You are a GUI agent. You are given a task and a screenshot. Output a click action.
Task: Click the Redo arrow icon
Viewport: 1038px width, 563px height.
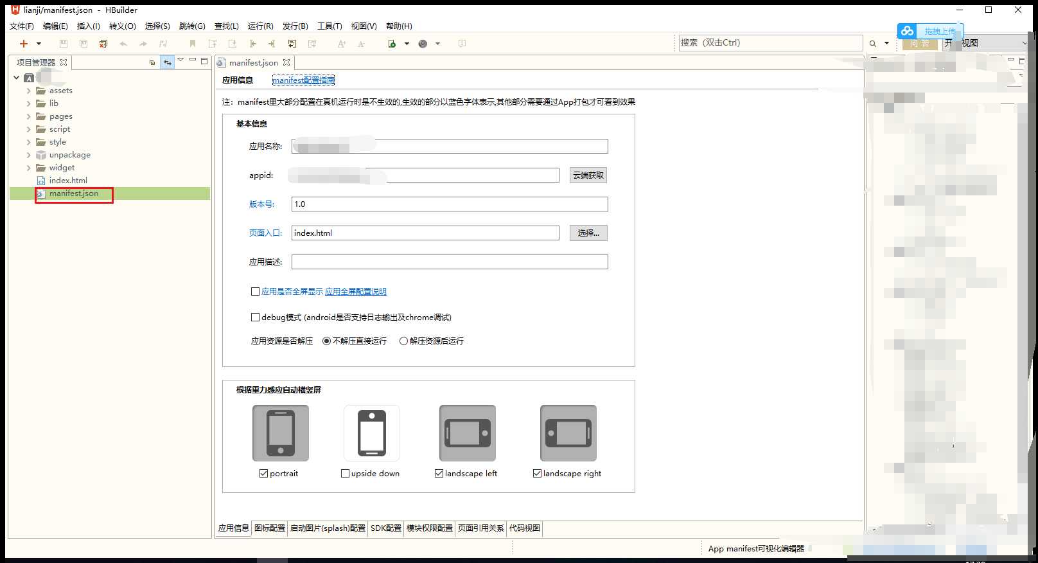[143, 44]
